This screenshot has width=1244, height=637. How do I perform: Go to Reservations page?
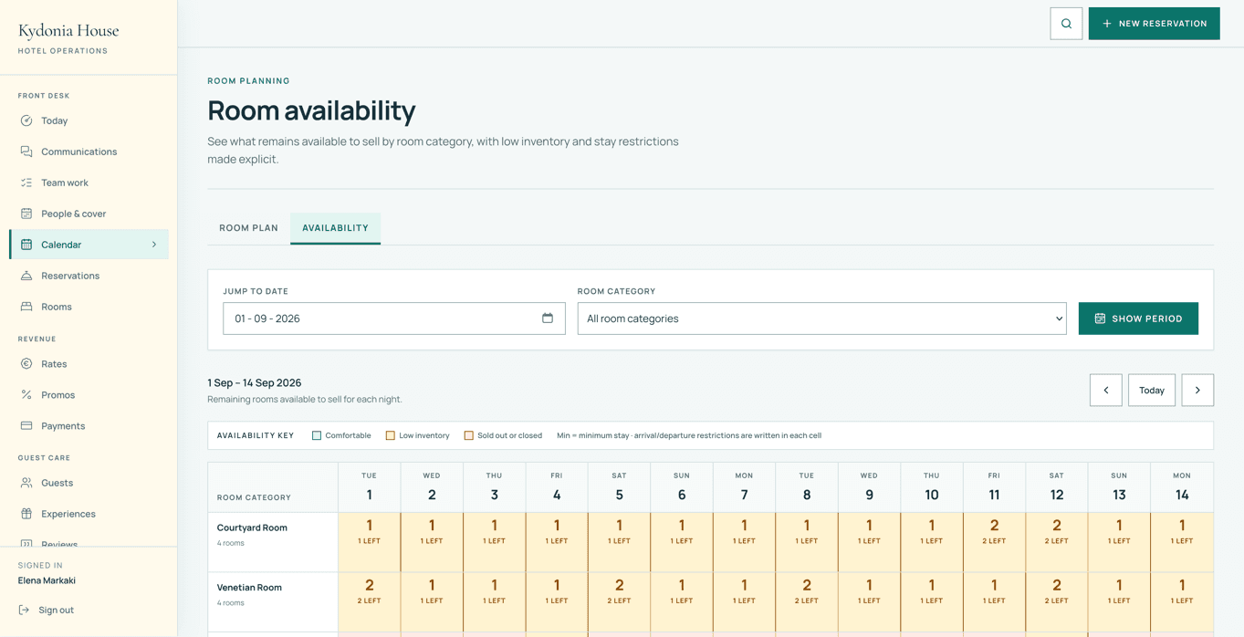[89, 276]
